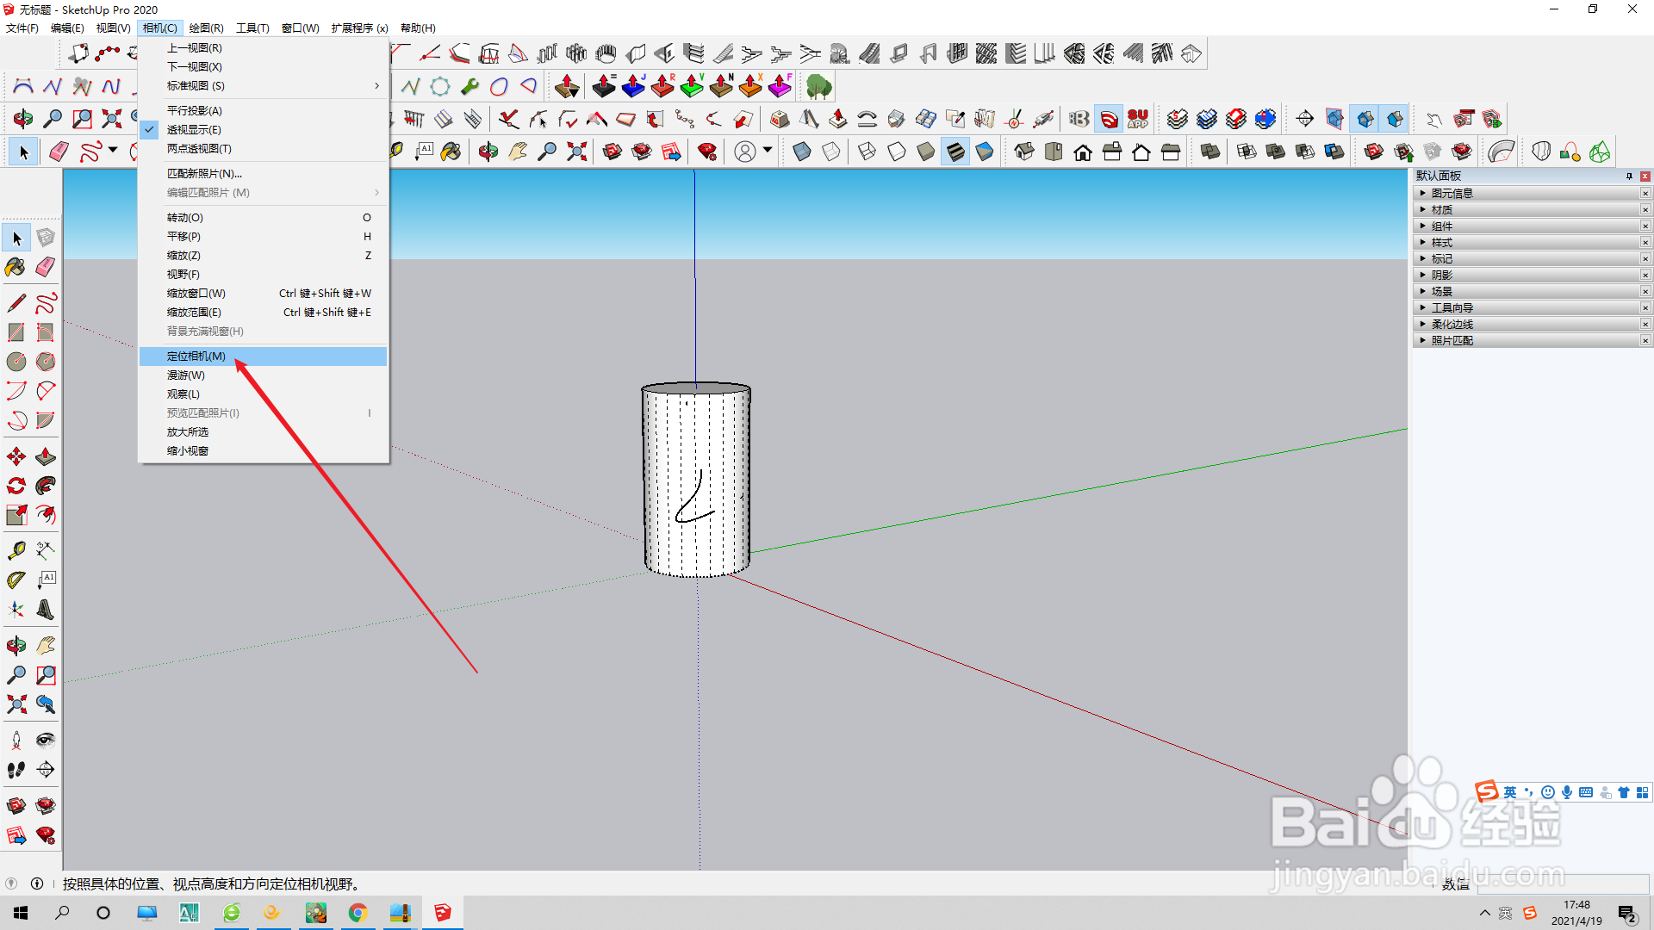Click 缩放范围 menu entry

pyautogui.click(x=194, y=313)
